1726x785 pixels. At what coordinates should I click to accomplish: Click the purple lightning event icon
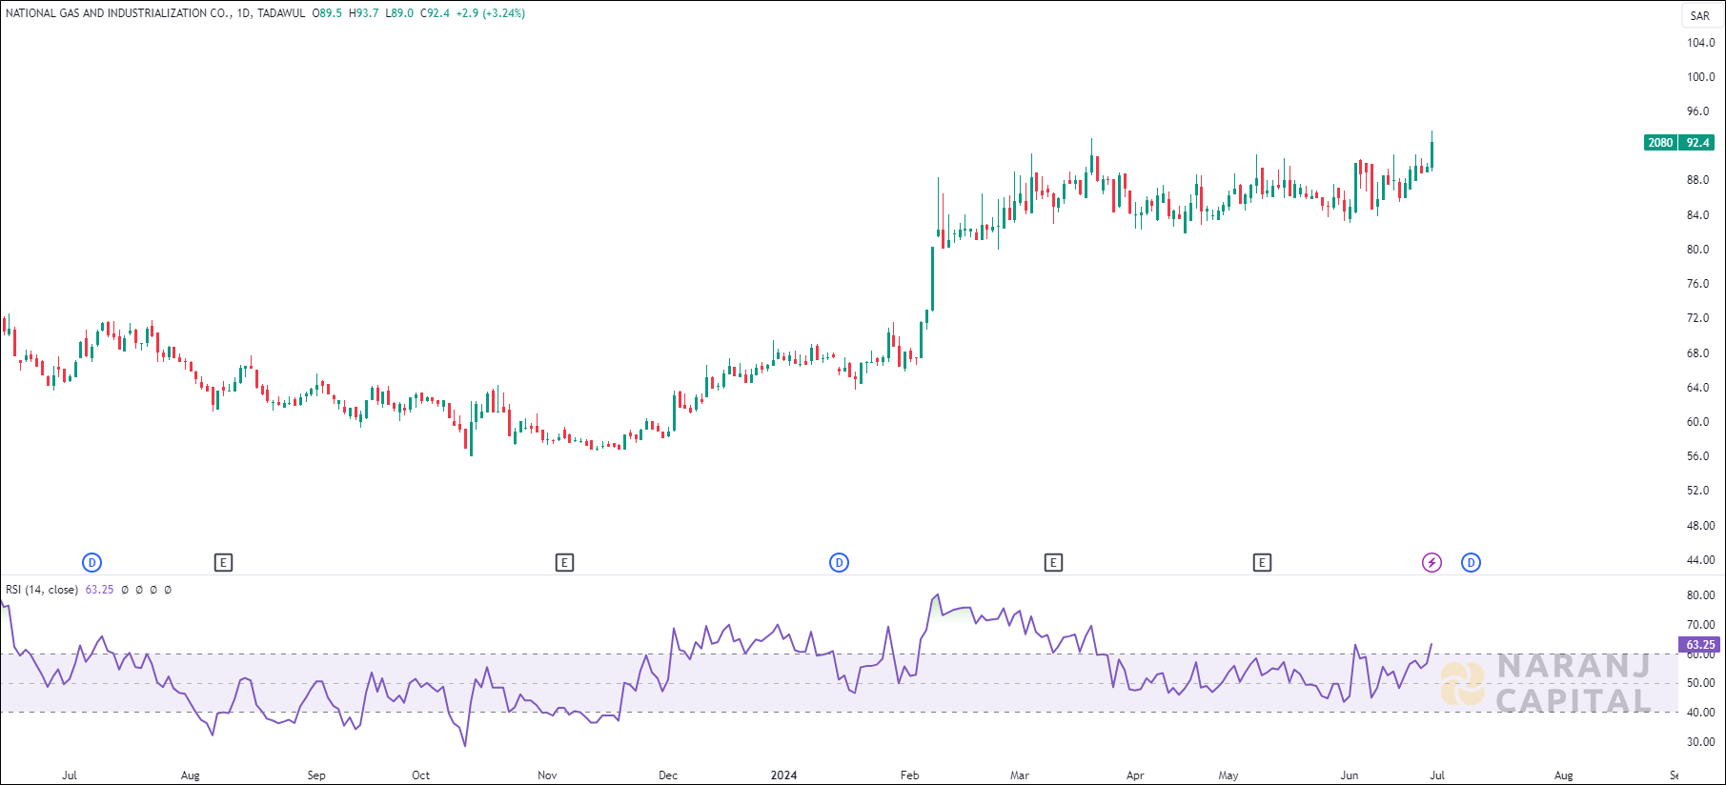tap(1432, 563)
